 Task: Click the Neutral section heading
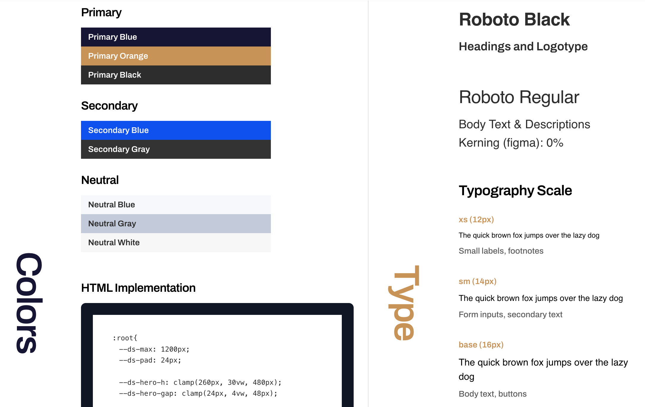[x=100, y=180]
